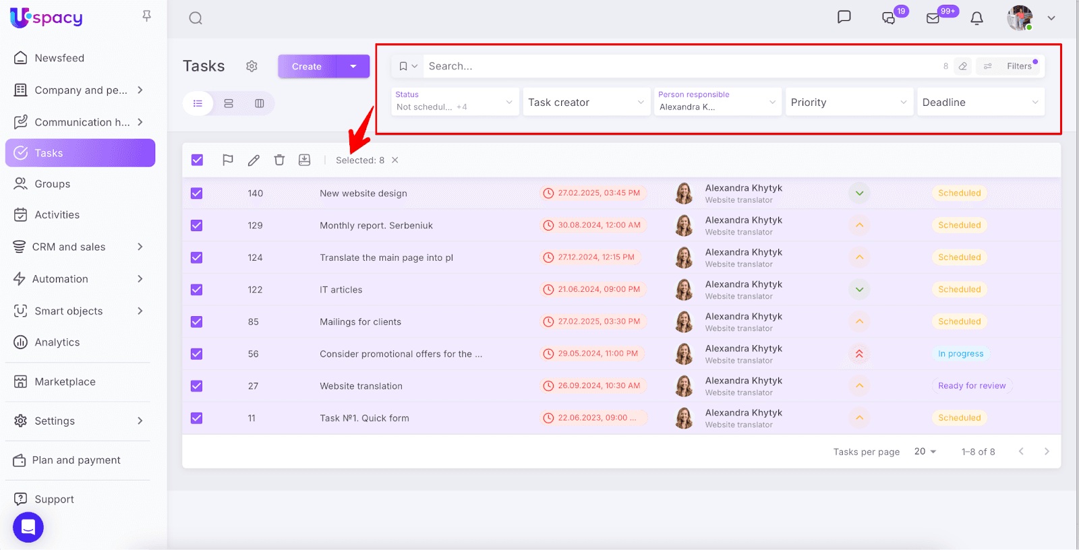The height and width of the screenshot is (550, 1079).
Task: Expand the Create button dropdown arrow
Action: click(353, 66)
